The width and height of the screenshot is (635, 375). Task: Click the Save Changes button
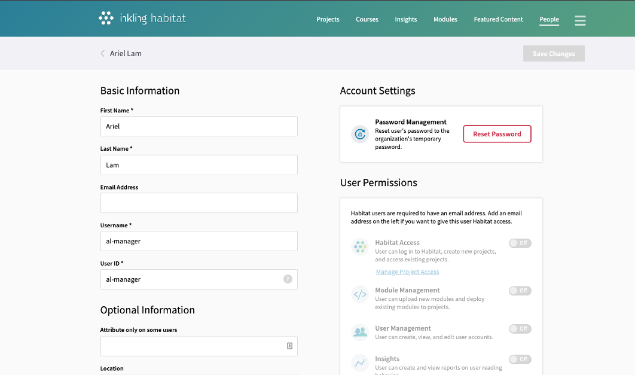[x=554, y=54]
